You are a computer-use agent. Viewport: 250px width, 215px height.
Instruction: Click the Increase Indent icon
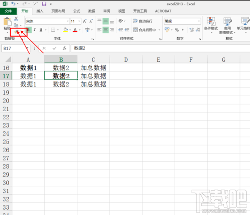[x=127, y=30]
